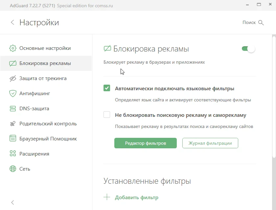
Task: Click the globe Сеть icon
Action: [x=13, y=169]
